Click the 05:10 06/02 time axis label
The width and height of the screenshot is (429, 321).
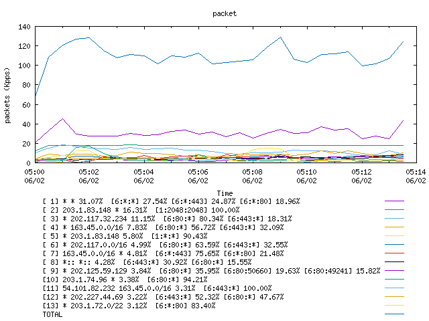[306, 177]
